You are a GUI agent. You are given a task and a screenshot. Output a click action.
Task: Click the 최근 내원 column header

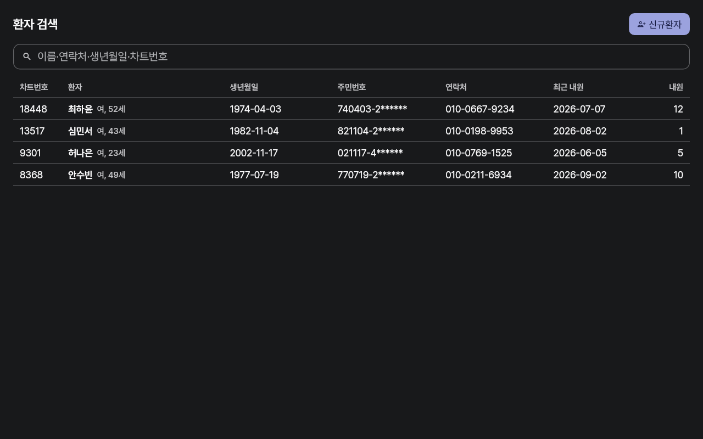[568, 87]
